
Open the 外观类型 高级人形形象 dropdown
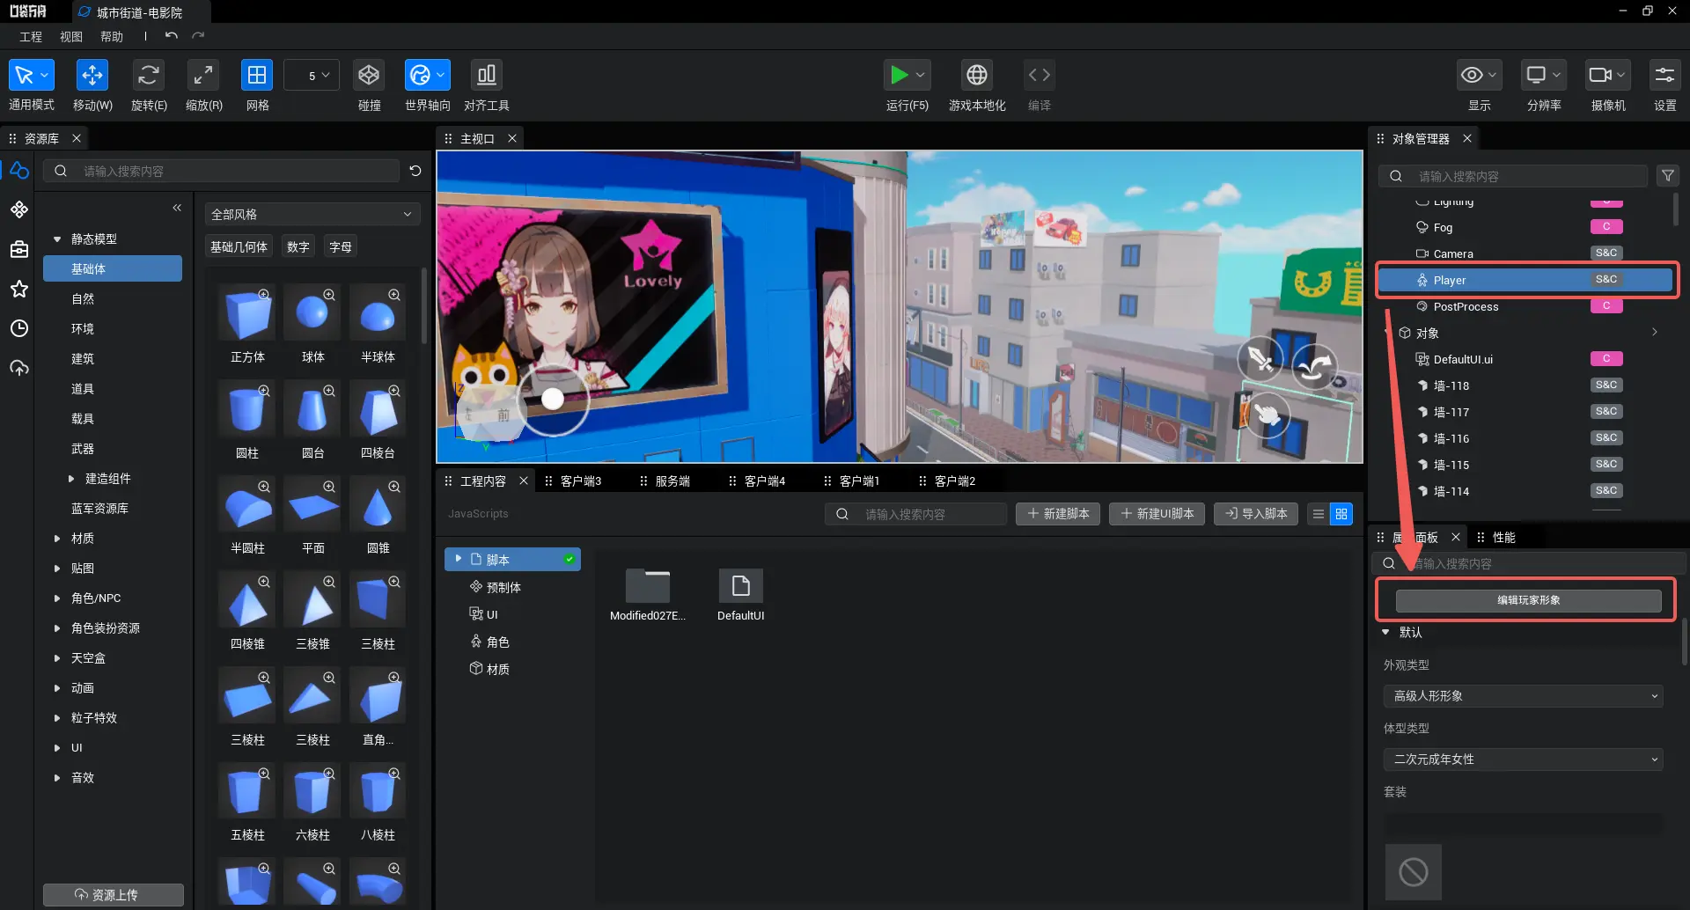[x=1523, y=695]
